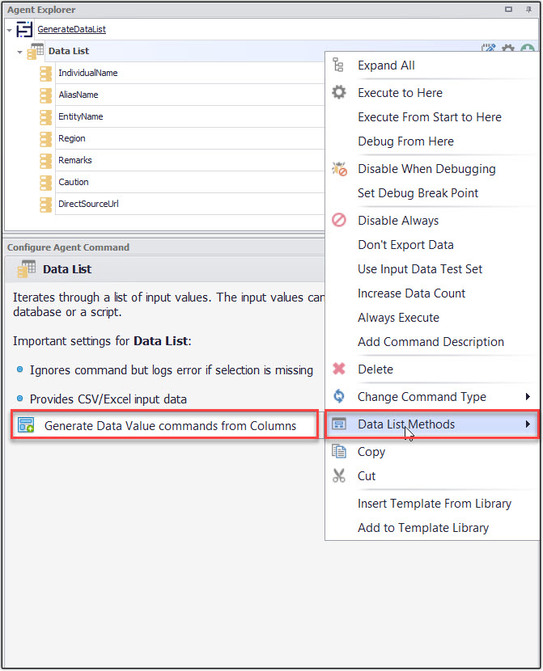Collapse the GenerateDataList root node

pos(9,30)
